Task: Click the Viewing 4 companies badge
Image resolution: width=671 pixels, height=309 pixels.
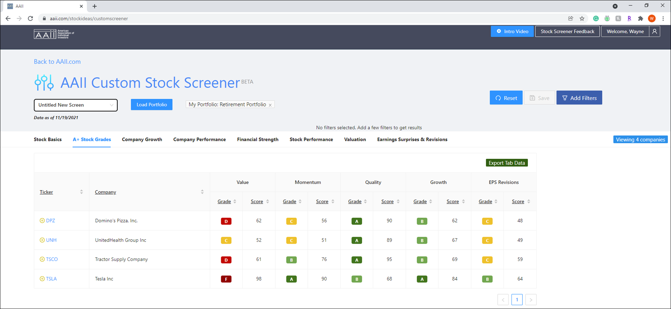Action: pos(640,139)
